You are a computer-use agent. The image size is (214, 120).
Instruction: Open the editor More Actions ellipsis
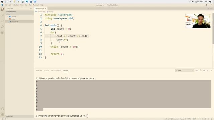click(x=211, y=8)
